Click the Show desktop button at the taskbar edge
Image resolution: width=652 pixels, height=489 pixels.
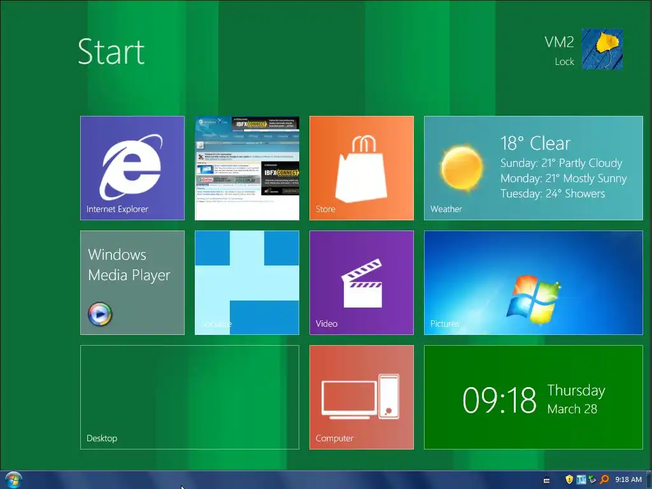click(649, 480)
